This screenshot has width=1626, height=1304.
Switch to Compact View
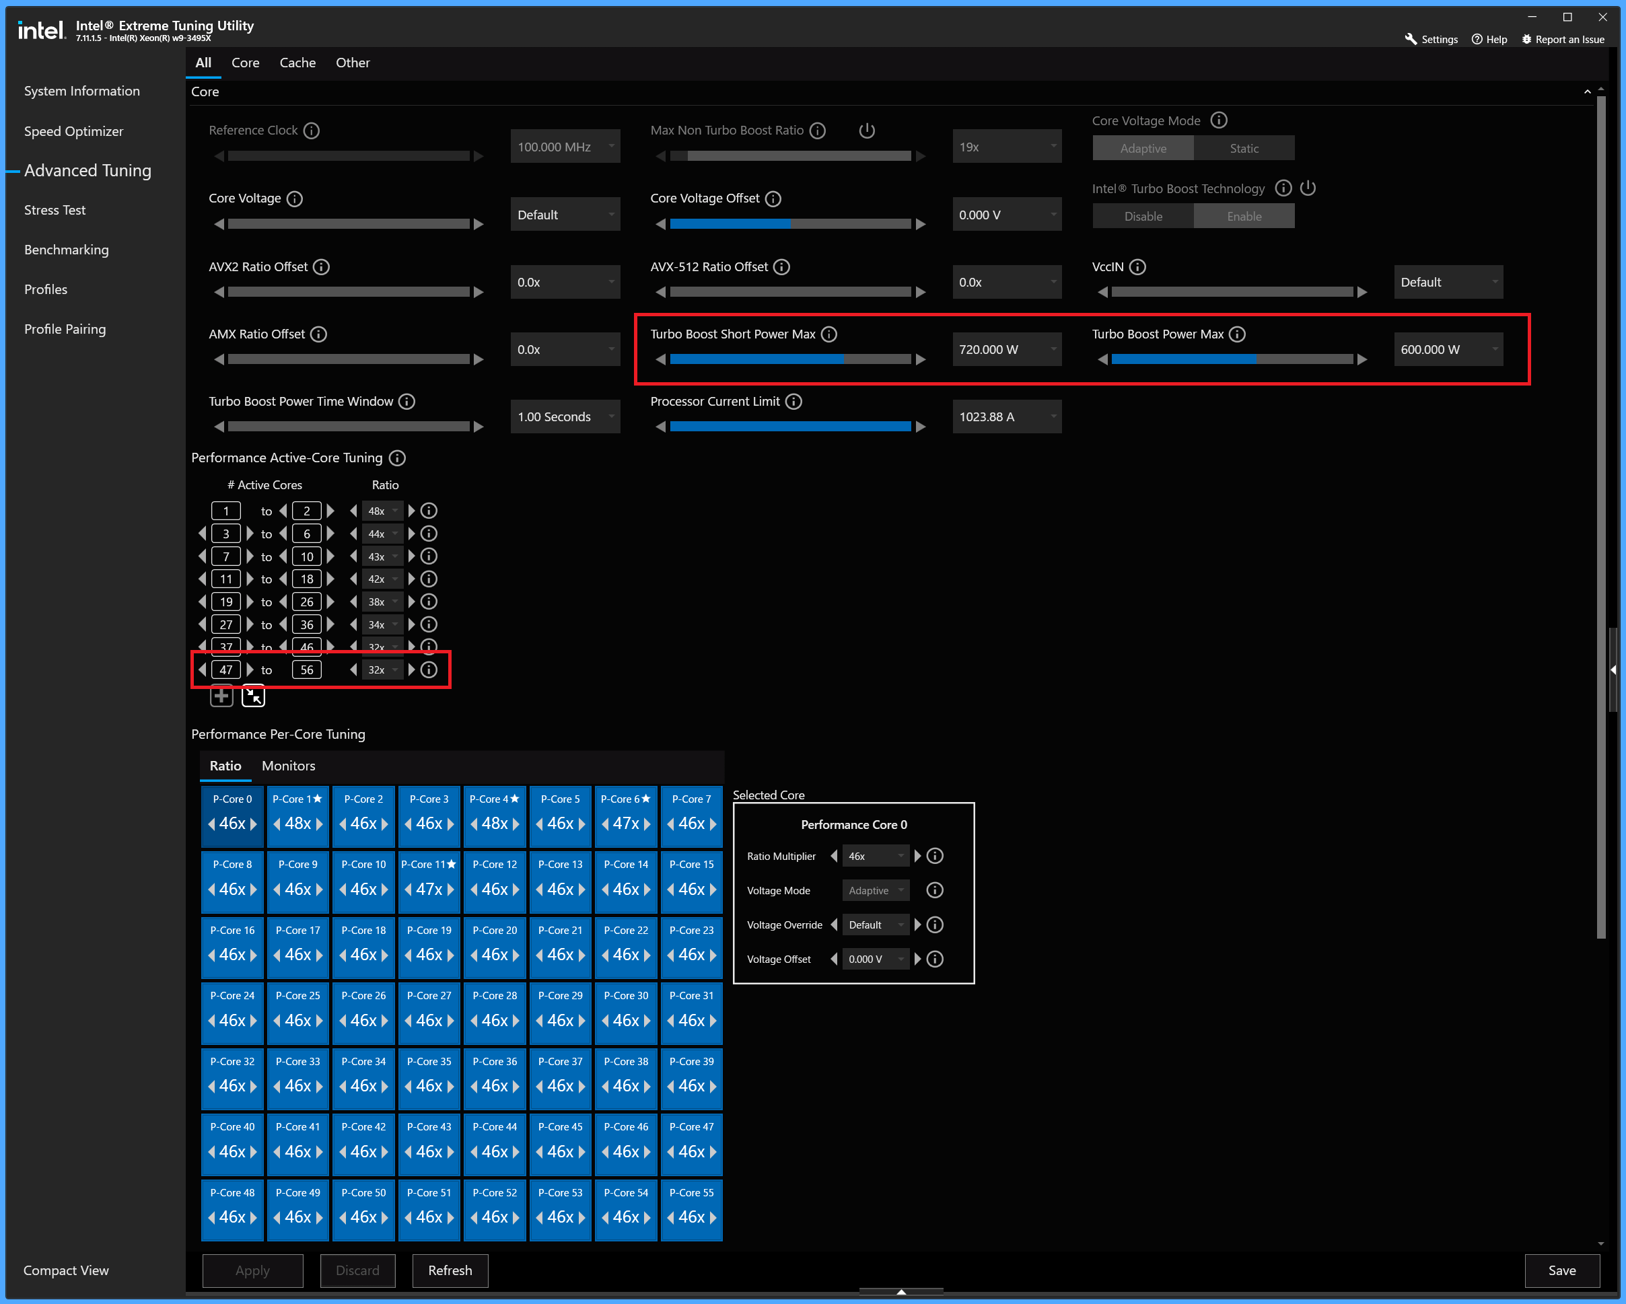(67, 1271)
